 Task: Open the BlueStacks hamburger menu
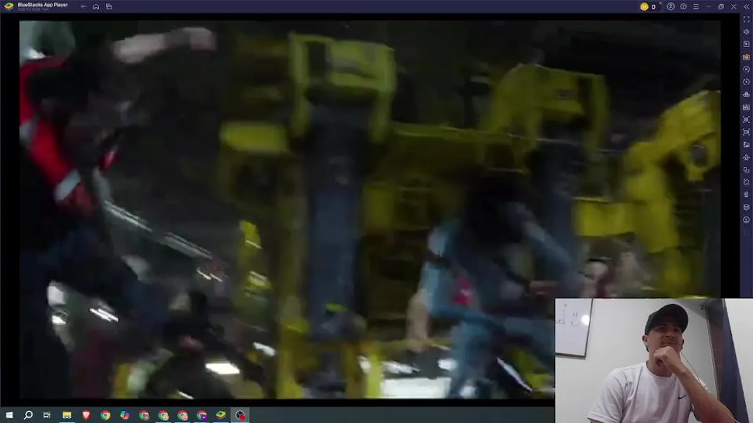coord(696,6)
